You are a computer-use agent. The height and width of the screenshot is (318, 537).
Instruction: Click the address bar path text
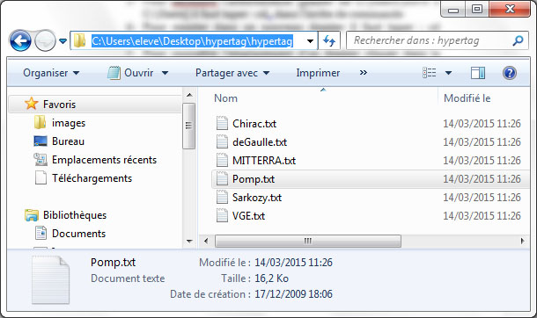click(x=192, y=41)
